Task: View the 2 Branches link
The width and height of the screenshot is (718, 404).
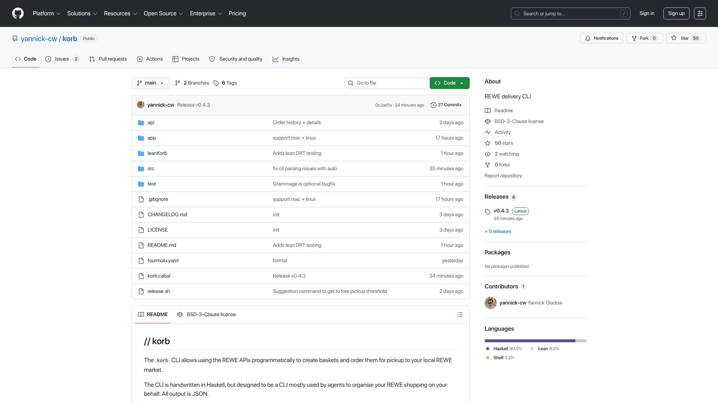Action: 192,83
